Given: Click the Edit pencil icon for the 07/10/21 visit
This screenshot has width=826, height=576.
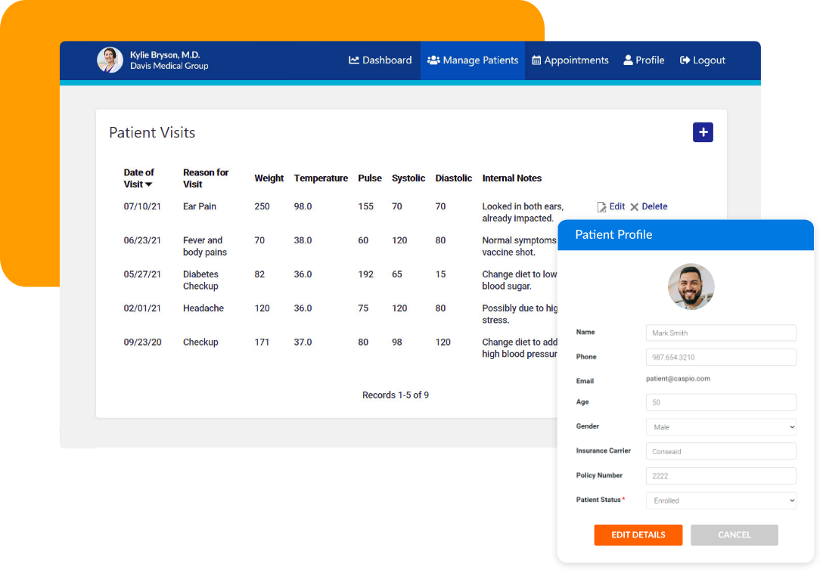Looking at the screenshot, I should coord(602,206).
